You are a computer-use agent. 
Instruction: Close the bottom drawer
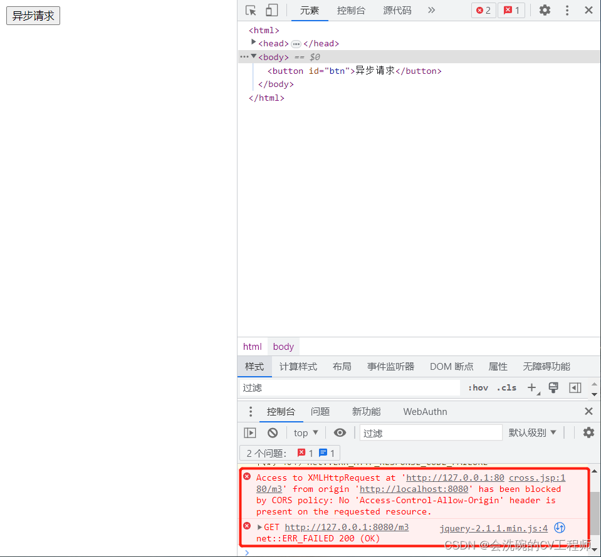pyautogui.click(x=588, y=412)
